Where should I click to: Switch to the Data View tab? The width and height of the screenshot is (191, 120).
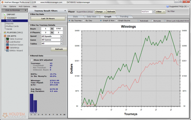tap(91, 17)
